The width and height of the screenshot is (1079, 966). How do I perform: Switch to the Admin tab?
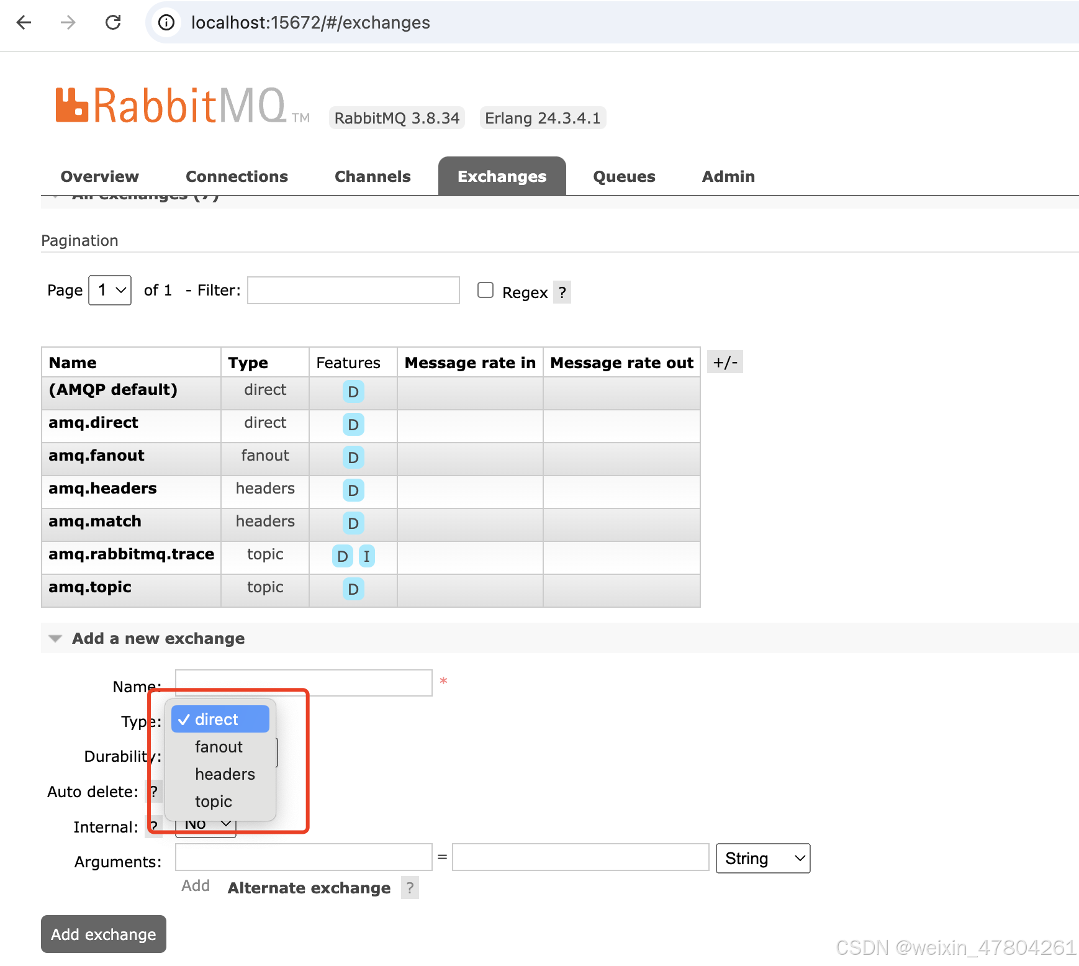pyautogui.click(x=728, y=176)
